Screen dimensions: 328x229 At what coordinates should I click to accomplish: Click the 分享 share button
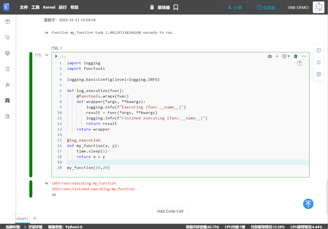tap(234, 7)
